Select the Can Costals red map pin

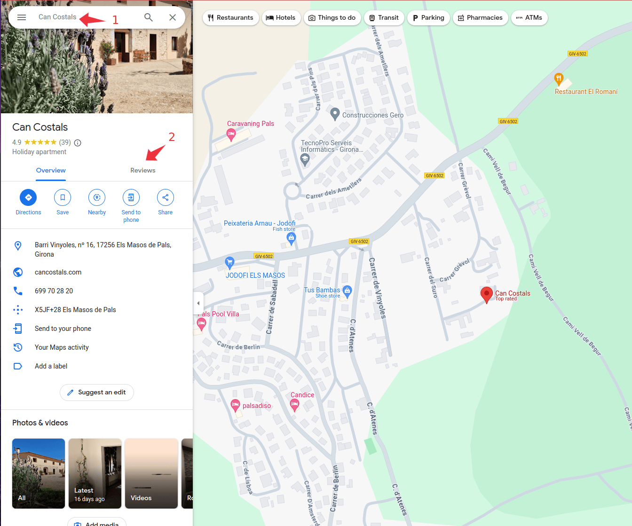pyautogui.click(x=486, y=295)
